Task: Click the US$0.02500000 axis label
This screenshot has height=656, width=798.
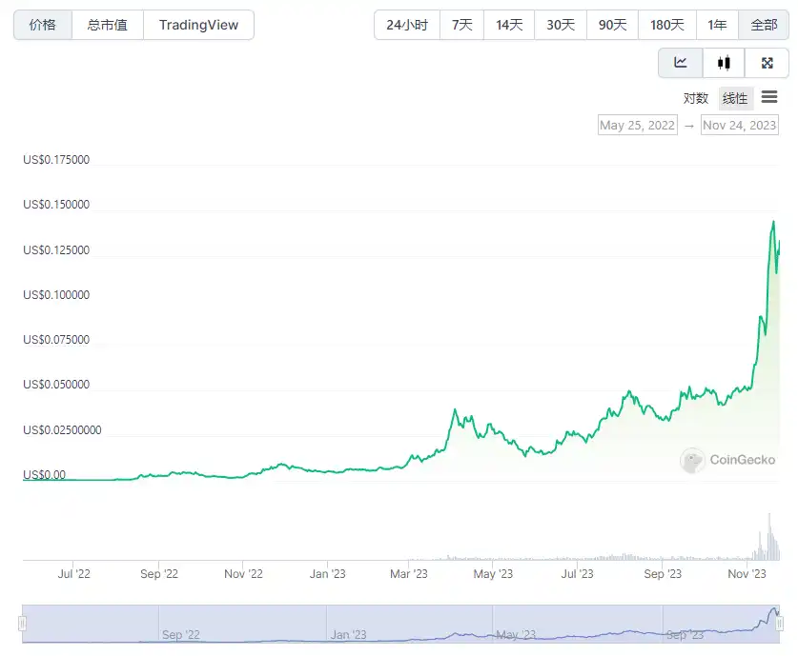Action: 62,430
